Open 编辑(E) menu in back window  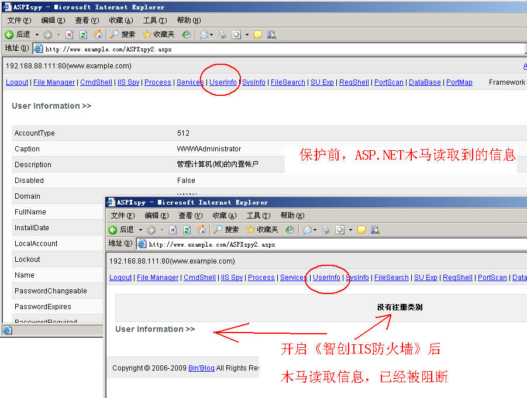click(53, 20)
